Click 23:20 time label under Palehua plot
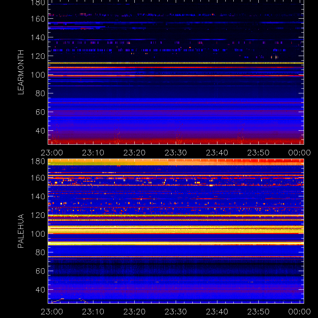This screenshot has width=318, height=318. pos(134,312)
